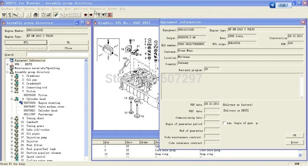Open the Process menu
308x166 pixels.
point(30,9)
